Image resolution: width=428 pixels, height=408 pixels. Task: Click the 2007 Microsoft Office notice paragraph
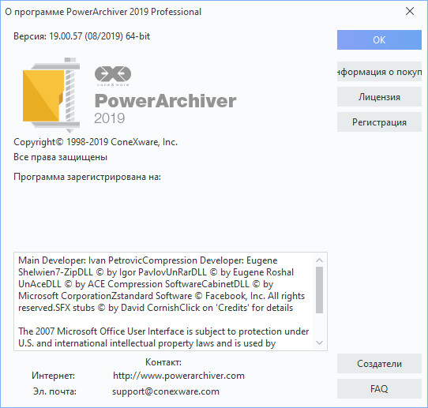[163, 337]
